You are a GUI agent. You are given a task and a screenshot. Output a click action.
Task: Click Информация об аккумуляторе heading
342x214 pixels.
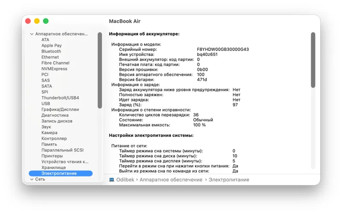[x=144, y=34]
